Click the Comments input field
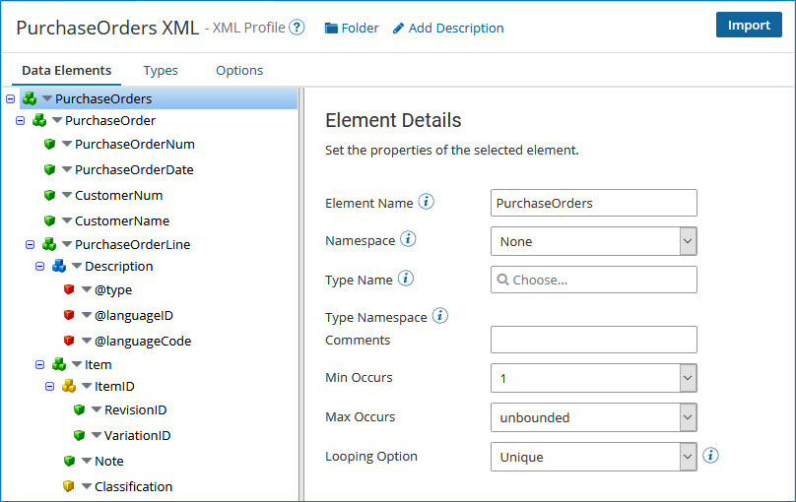Screen dimensions: 796x502 pos(593,340)
